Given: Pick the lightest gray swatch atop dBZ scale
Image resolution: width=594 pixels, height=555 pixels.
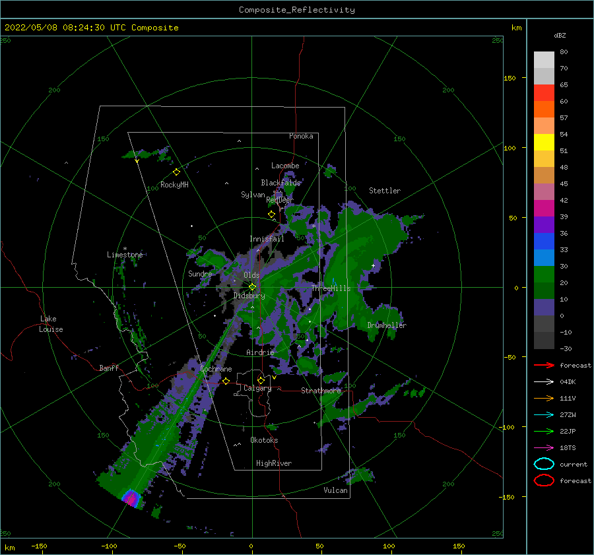Looking at the screenshot, I should (x=544, y=60).
